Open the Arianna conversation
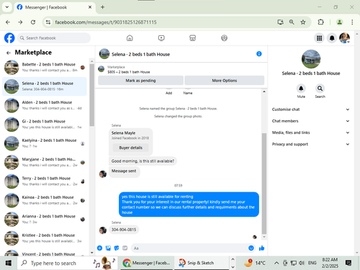This screenshot has width=360, height=270. pyautogui.click(x=45, y=219)
